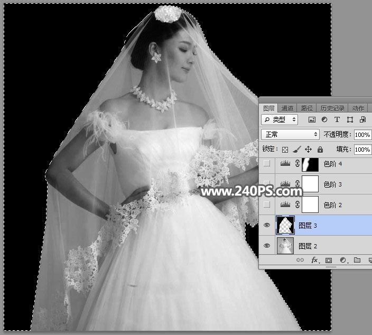
Task: Open the 类型 layer filter dropdown
Action: [x=281, y=120]
